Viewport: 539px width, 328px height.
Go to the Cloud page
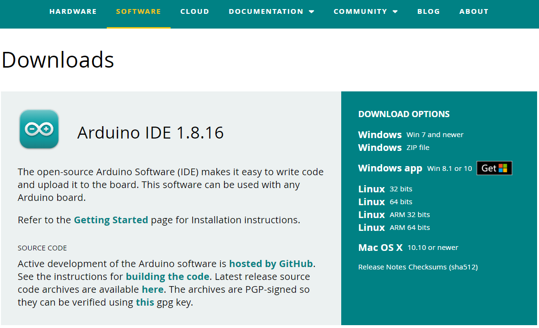point(194,11)
